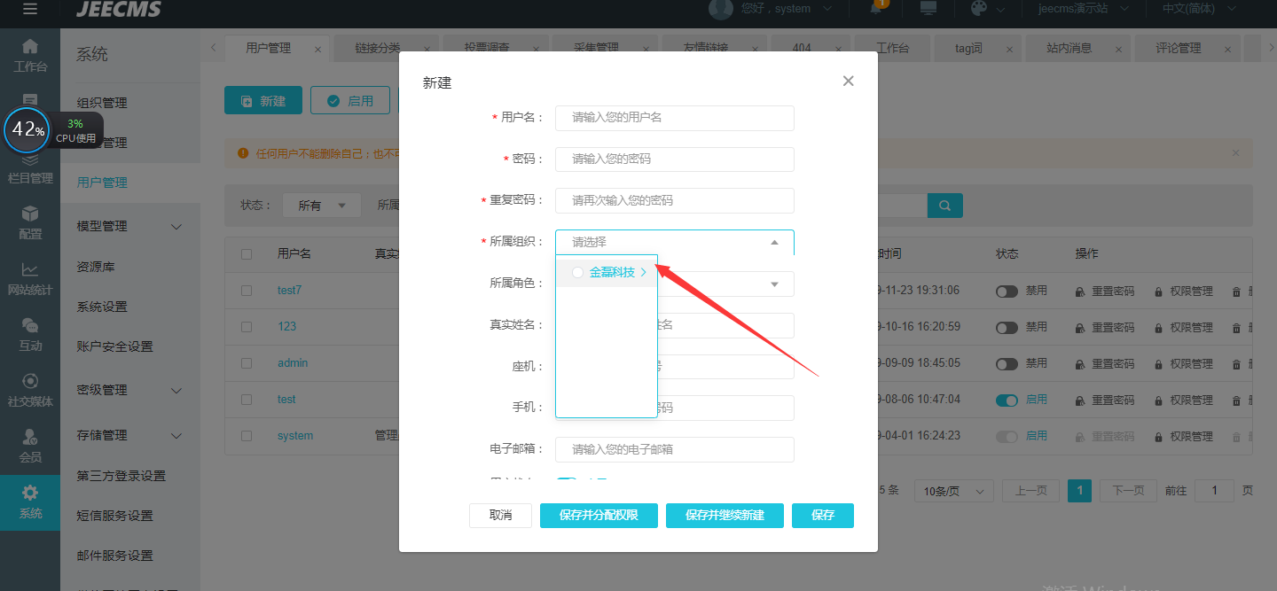Viewport: 1277px width, 591px height.
Task: Click the 取消 button
Action: pos(500,516)
